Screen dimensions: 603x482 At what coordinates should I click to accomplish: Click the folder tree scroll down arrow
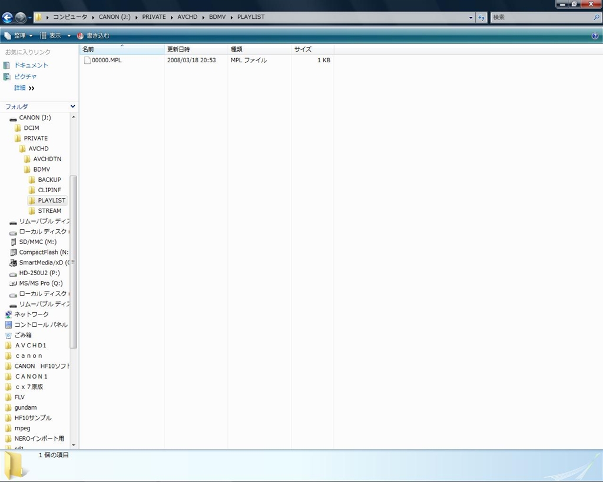tap(74, 445)
